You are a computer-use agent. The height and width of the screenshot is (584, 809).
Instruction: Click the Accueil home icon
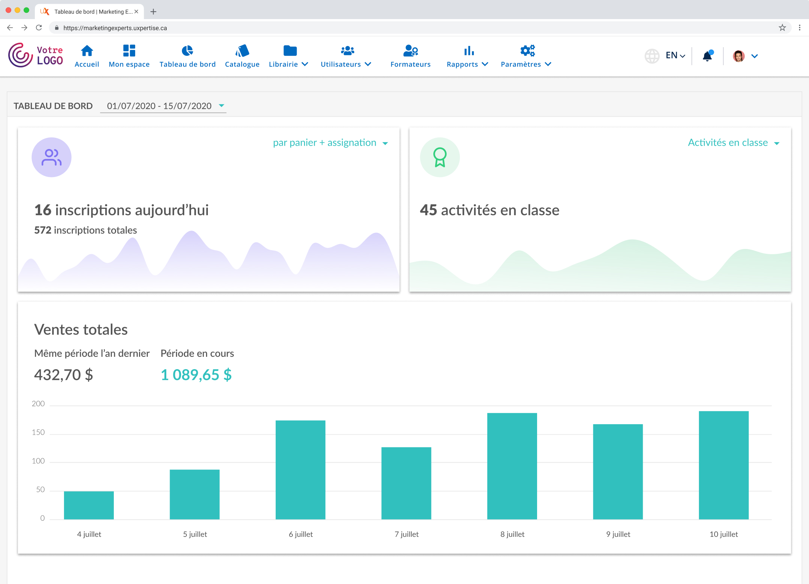87,51
